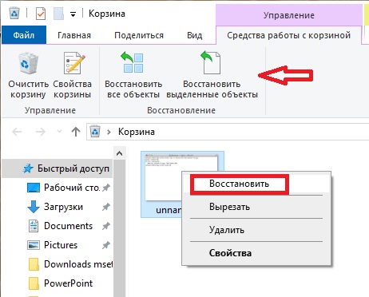Click the pin icon next to Documents
Viewport: 369px width, 297px height.
[x=106, y=226]
